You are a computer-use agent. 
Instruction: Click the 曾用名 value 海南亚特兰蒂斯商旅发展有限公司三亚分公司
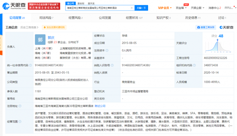click(61, 99)
